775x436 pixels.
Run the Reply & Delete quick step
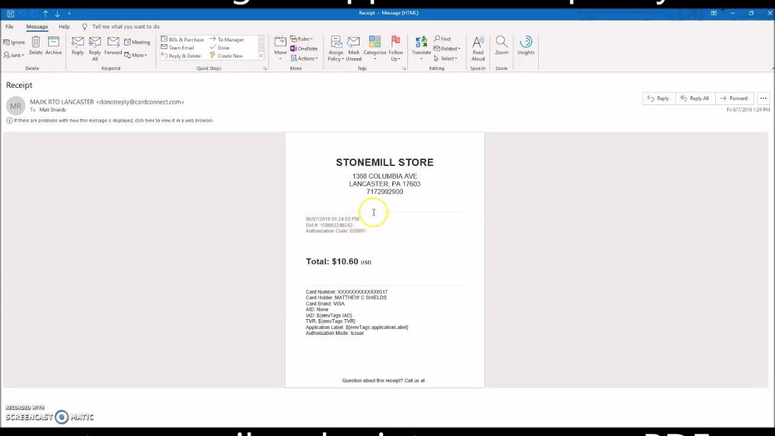181,56
